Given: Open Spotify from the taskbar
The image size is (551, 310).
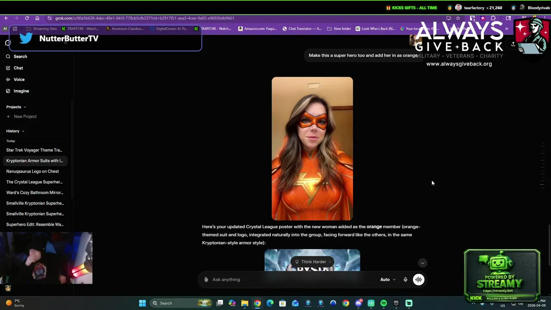Looking at the screenshot, I should [x=384, y=303].
